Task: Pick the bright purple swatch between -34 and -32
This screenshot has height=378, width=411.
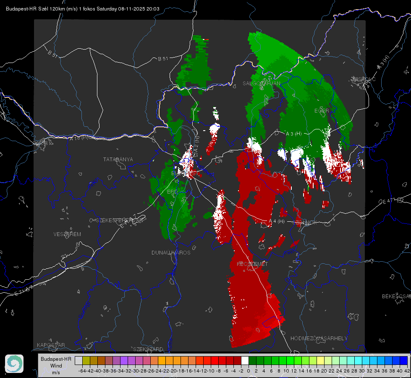Action: click(124, 361)
